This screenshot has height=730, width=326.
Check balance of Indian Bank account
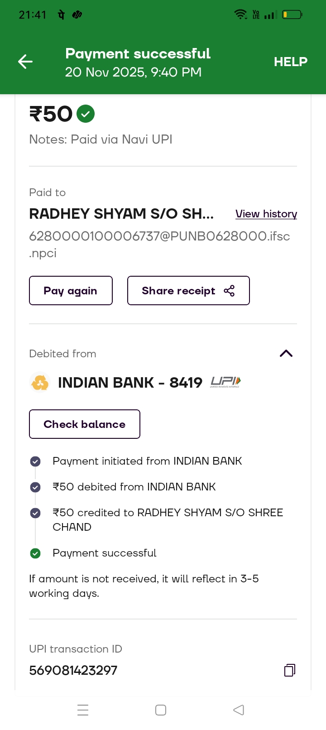(x=85, y=424)
